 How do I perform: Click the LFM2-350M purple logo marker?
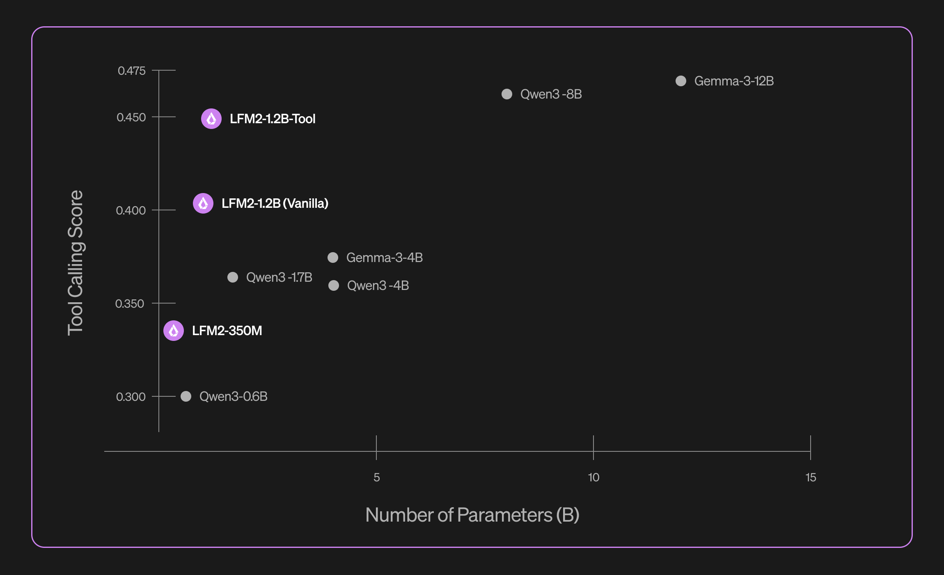(174, 331)
